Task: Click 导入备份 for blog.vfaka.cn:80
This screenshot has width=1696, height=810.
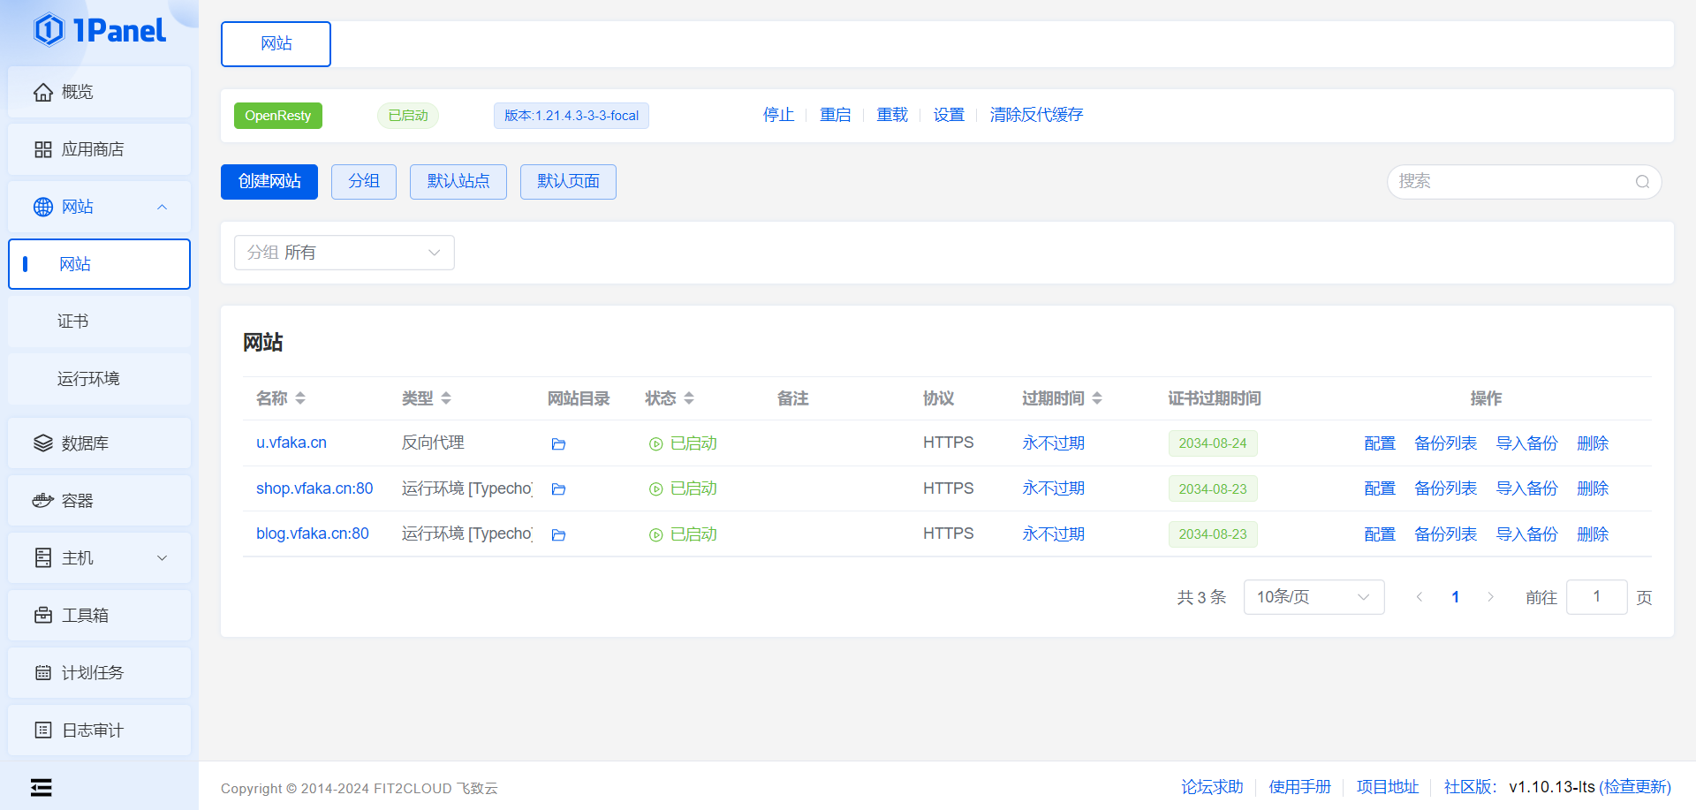Action: pos(1526,534)
